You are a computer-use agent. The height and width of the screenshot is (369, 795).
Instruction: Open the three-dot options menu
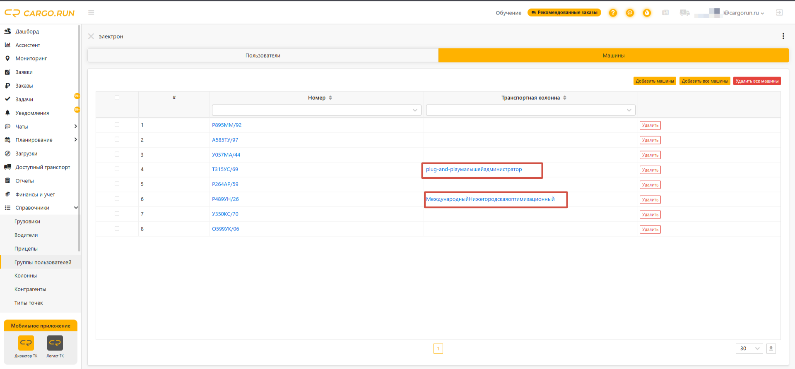pos(783,36)
